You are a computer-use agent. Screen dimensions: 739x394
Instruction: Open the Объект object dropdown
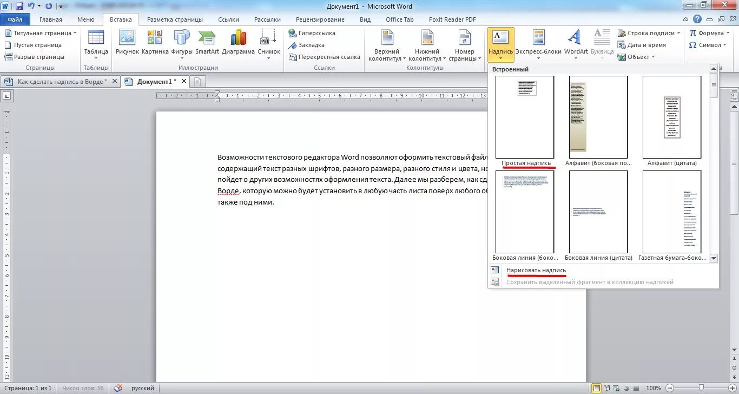pyautogui.click(x=637, y=57)
